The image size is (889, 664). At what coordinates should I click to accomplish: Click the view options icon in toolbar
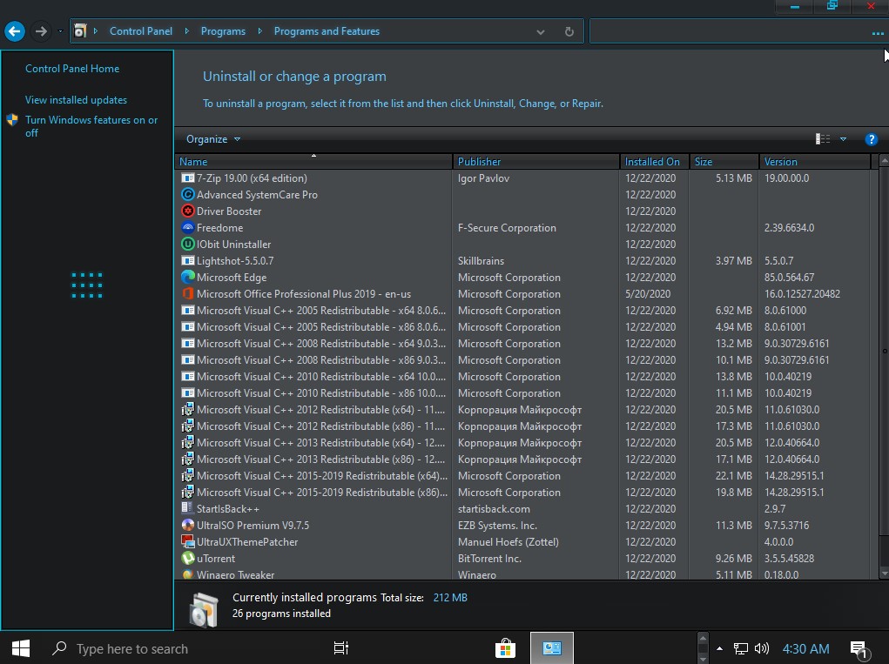point(823,139)
